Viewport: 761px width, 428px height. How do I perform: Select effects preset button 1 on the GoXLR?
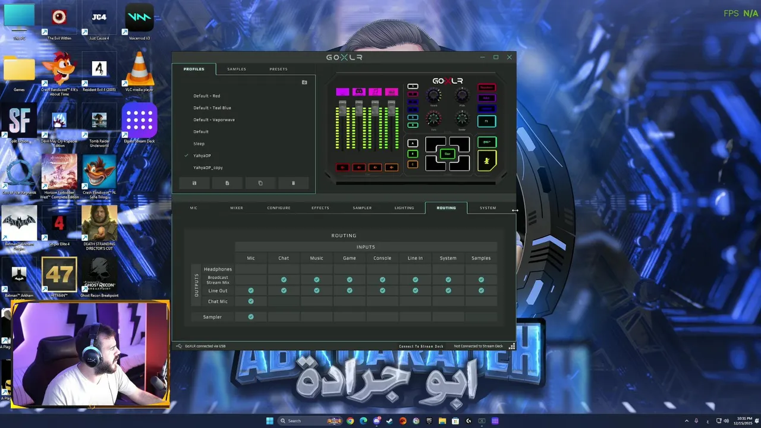click(x=413, y=86)
